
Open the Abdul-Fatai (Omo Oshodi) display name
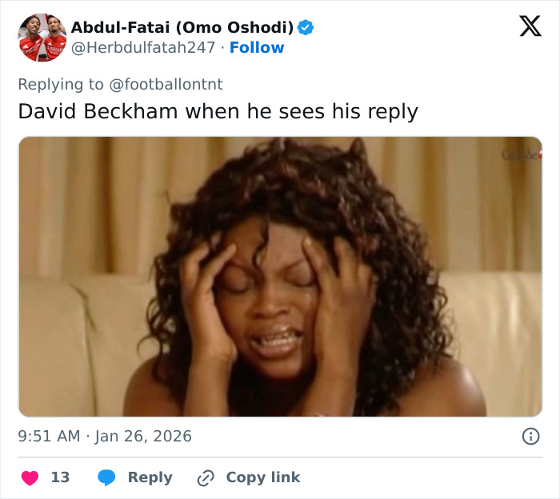(182, 27)
